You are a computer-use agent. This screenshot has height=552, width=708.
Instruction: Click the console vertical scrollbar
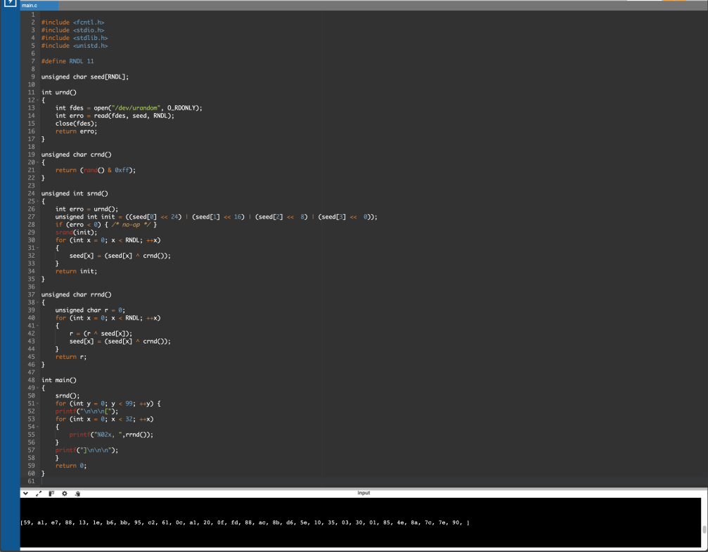click(704, 530)
